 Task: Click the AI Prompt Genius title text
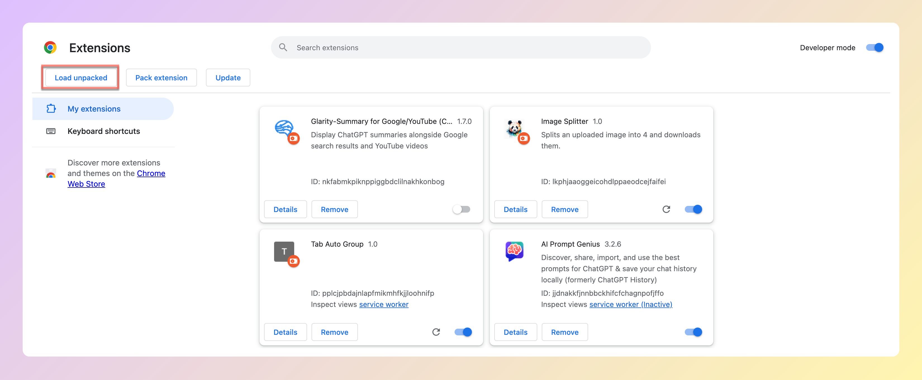click(x=570, y=244)
